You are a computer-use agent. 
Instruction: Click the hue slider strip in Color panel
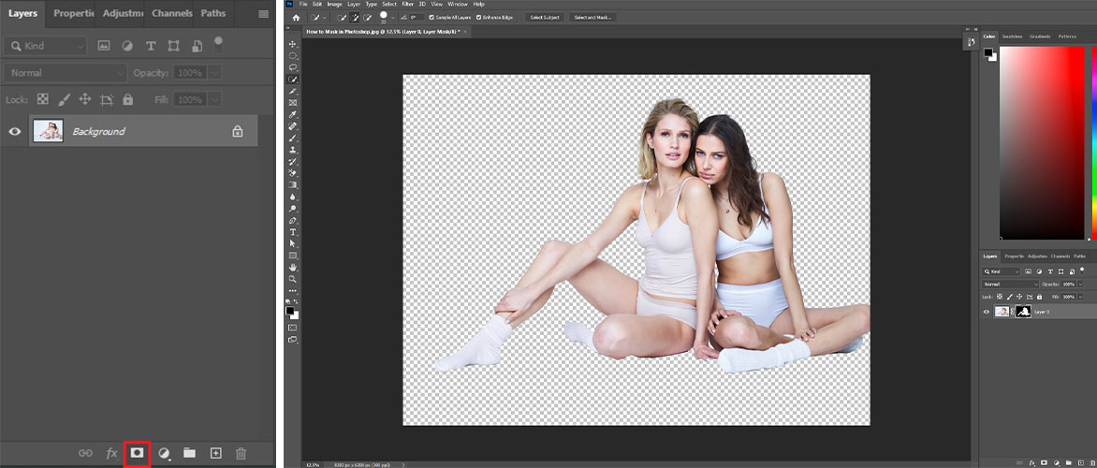point(1093,142)
